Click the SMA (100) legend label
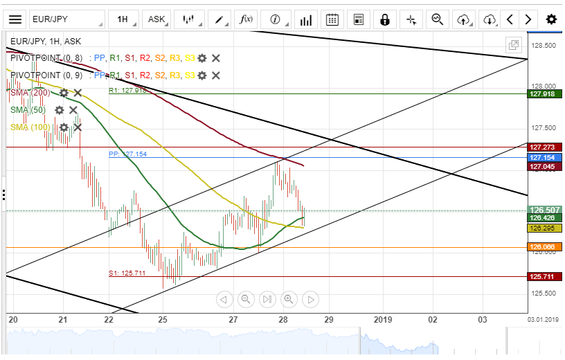This screenshot has width=565, height=360. [x=30, y=127]
